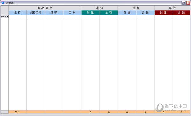Image resolution: width=191 pixels, height=116 pixels.
Task: Click the teal 数量 header under 进货
Action: (90, 13)
